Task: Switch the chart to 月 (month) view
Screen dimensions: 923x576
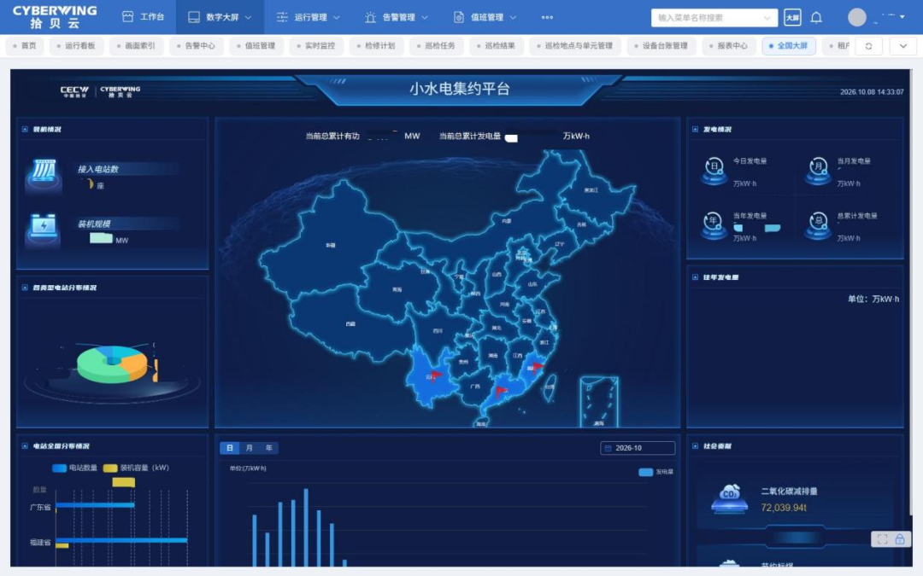Action: 249,448
